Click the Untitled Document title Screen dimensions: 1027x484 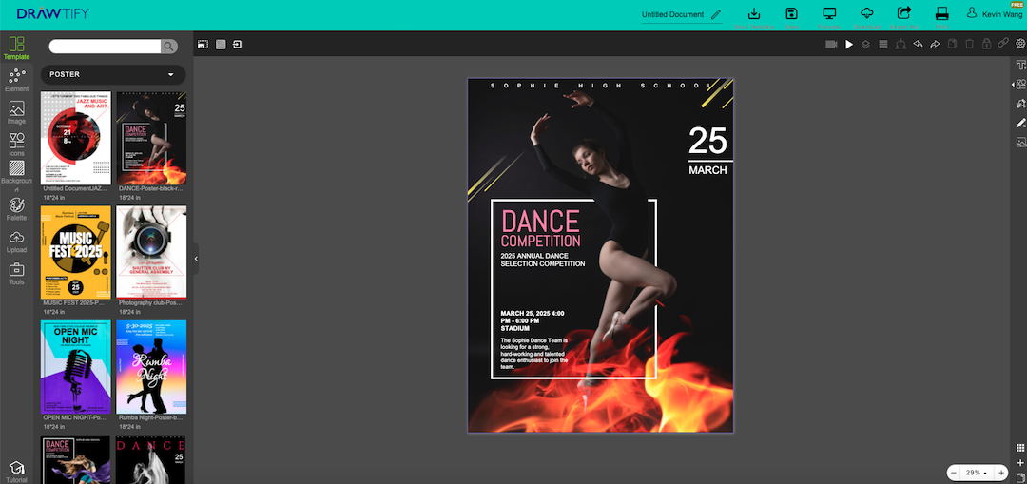[x=672, y=14]
